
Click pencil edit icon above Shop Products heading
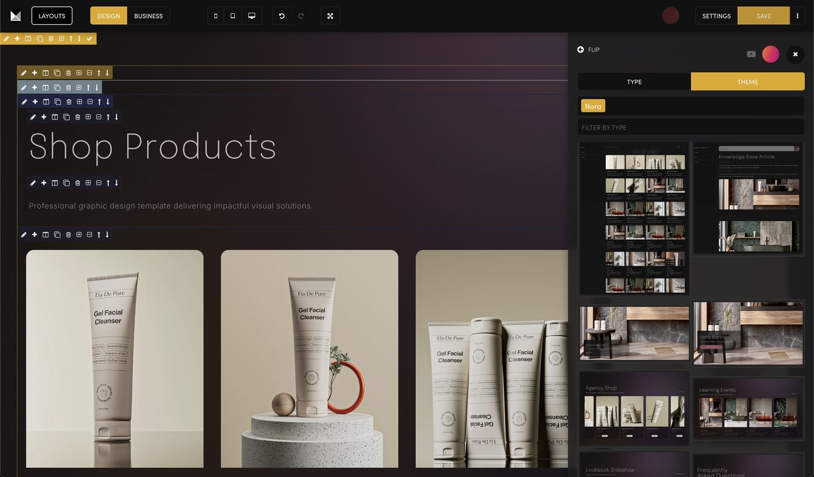point(33,117)
